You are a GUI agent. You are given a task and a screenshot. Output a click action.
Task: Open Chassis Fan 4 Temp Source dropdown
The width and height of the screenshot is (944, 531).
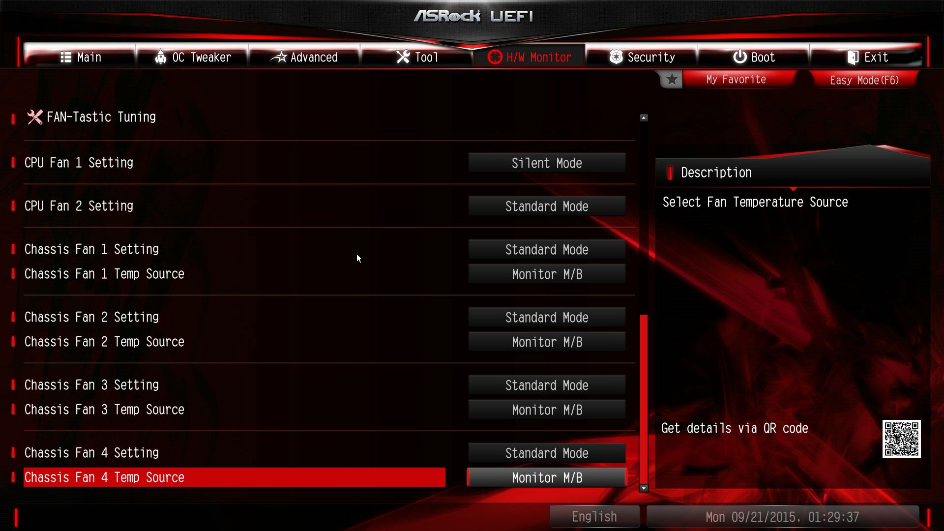(547, 478)
